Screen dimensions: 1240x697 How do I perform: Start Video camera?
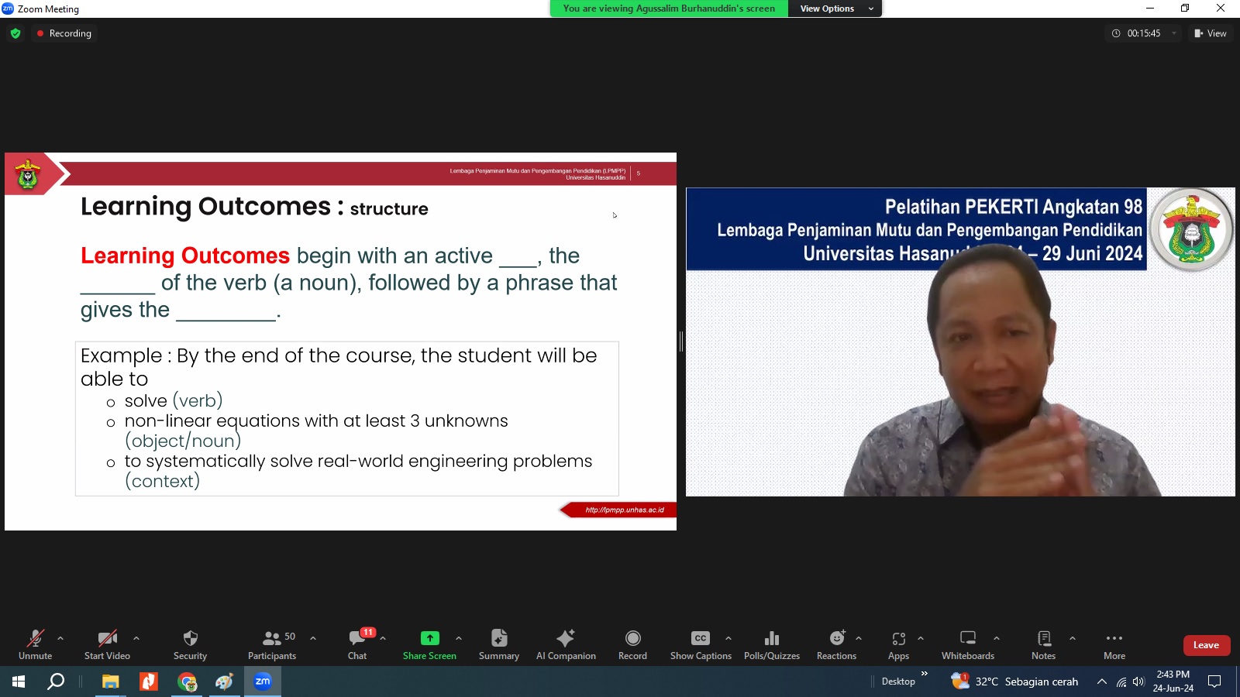click(x=107, y=644)
